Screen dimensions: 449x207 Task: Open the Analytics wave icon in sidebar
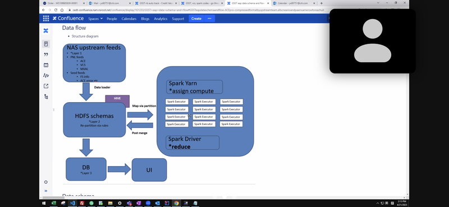coord(46,76)
